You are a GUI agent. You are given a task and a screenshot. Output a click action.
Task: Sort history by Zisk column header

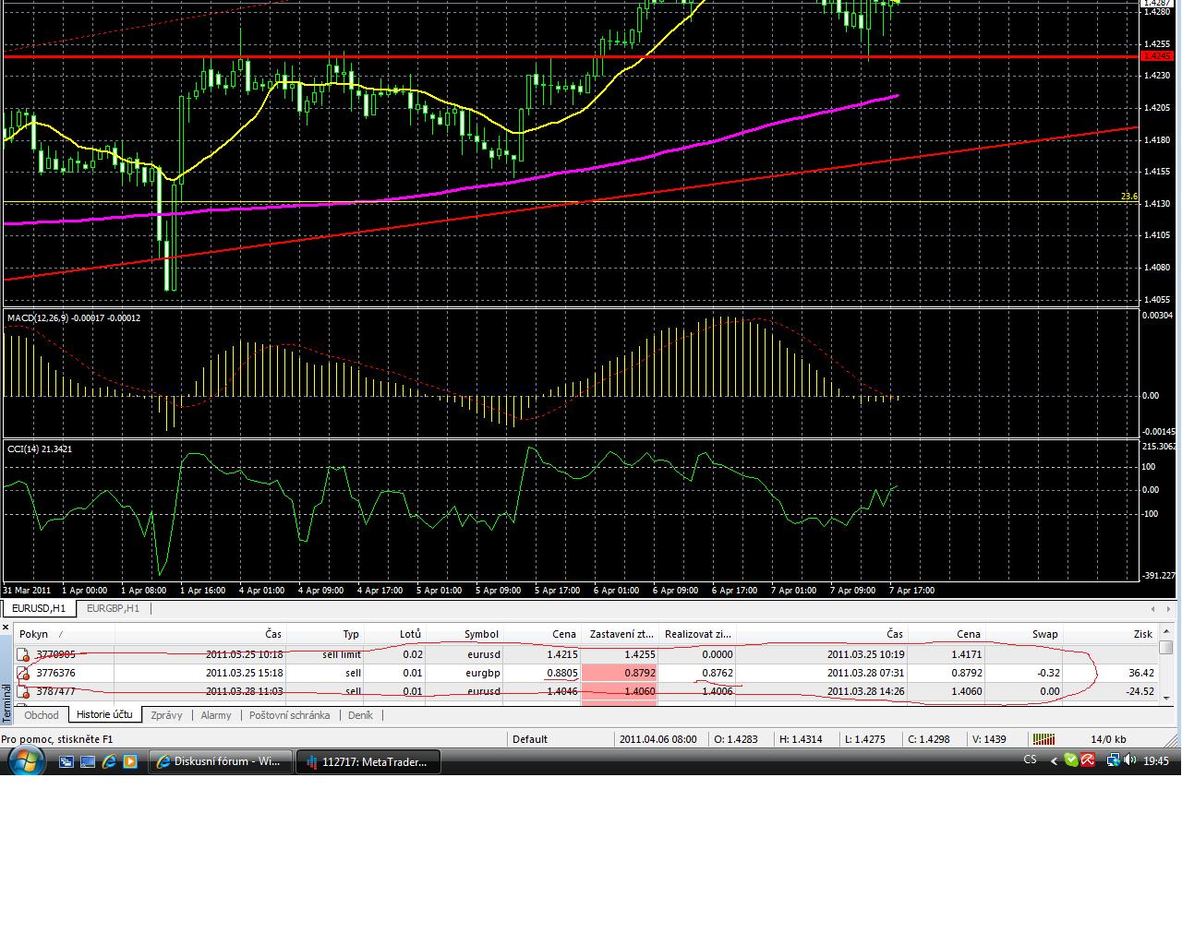coord(1142,634)
